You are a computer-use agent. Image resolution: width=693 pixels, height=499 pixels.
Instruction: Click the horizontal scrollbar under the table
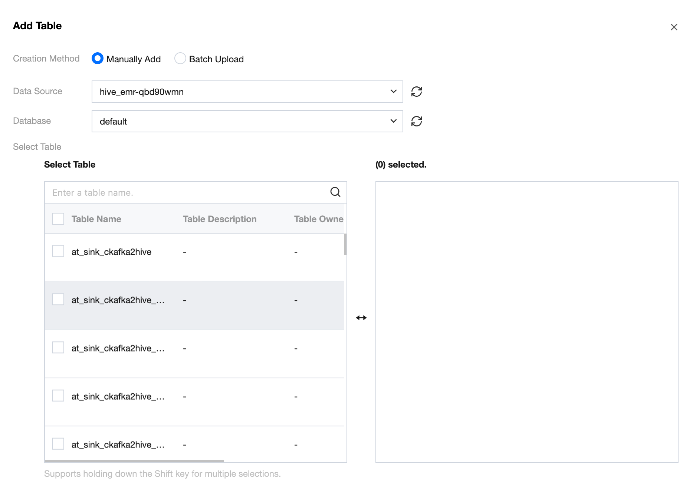click(x=134, y=461)
